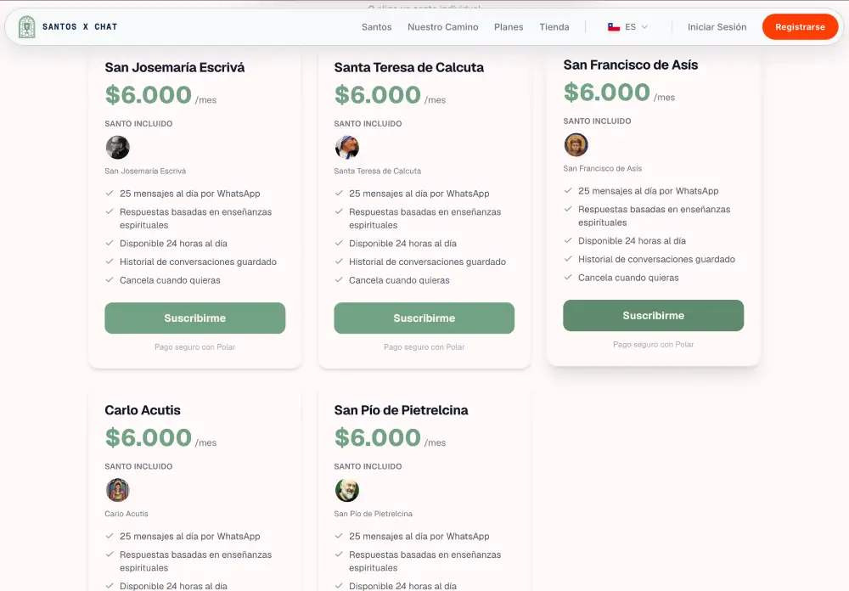The image size is (849, 591).
Task: Click San Pío de Pietrelcina avatar
Action: tap(347, 490)
